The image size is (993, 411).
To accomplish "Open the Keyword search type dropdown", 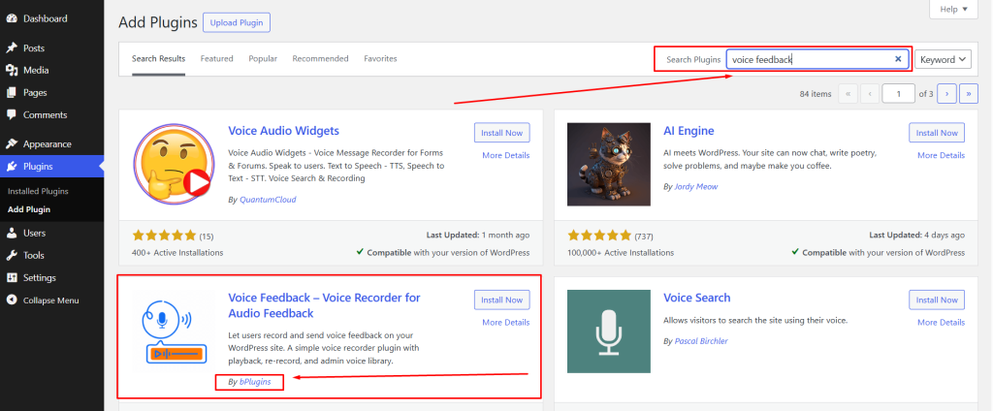I will pos(943,59).
